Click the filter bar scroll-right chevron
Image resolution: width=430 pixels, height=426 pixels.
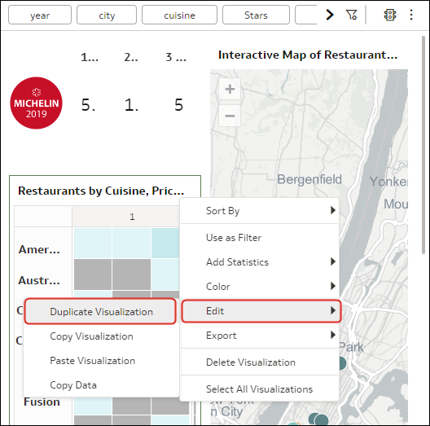[x=330, y=15]
